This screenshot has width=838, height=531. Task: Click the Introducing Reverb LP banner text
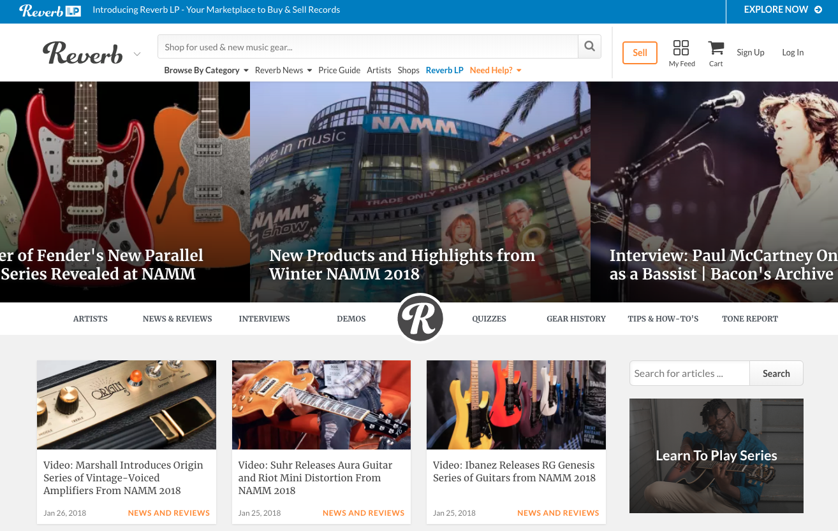216,10
